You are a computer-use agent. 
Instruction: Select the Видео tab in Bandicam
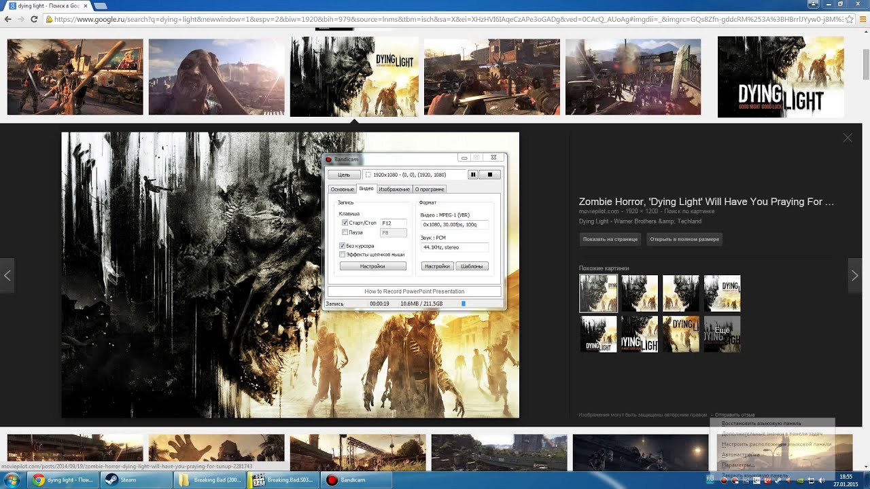pos(366,189)
